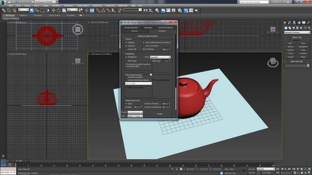Click the ViewCube in Perspective viewport
Viewport: 312px width, 175px height.
pyautogui.click(x=273, y=63)
